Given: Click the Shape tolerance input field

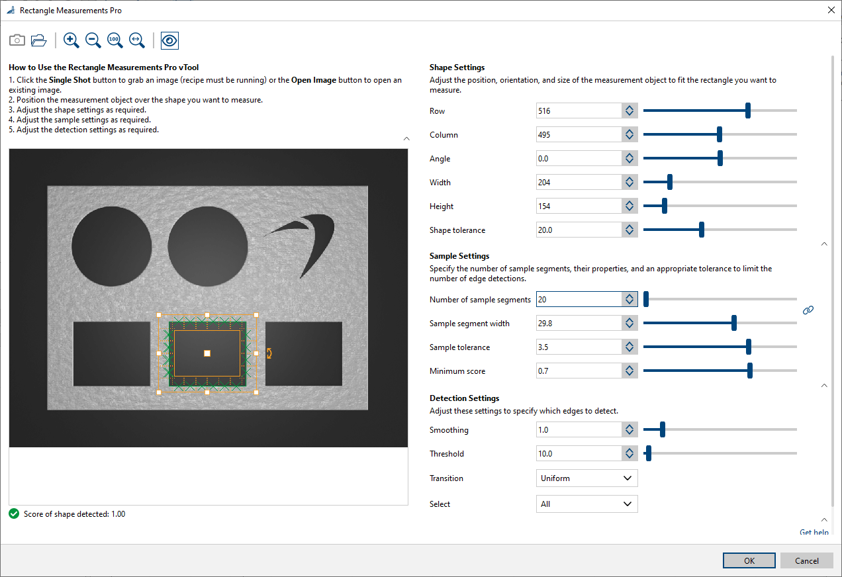Looking at the screenshot, I should point(579,230).
